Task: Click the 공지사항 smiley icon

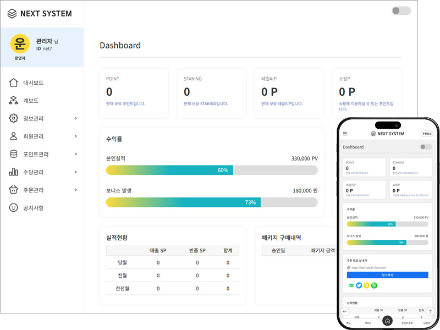Action: (14, 208)
